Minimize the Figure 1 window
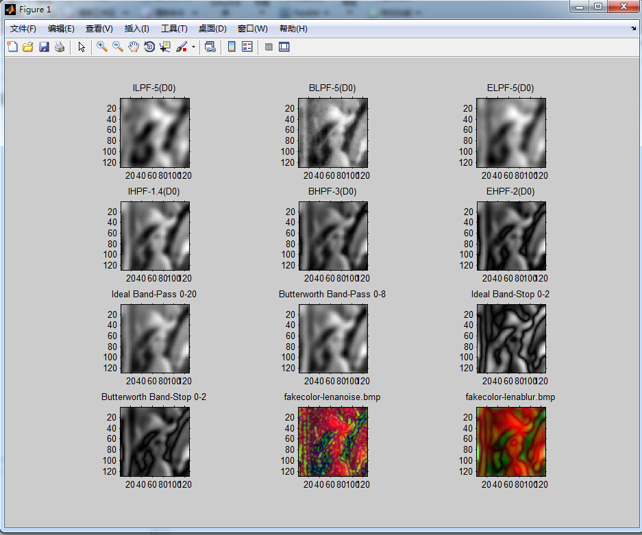Viewport: 642px width, 535px height. tap(580, 7)
